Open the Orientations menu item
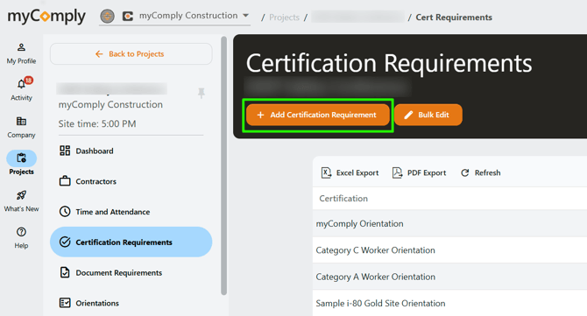The height and width of the screenshot is (316, 587). [131, 303]
